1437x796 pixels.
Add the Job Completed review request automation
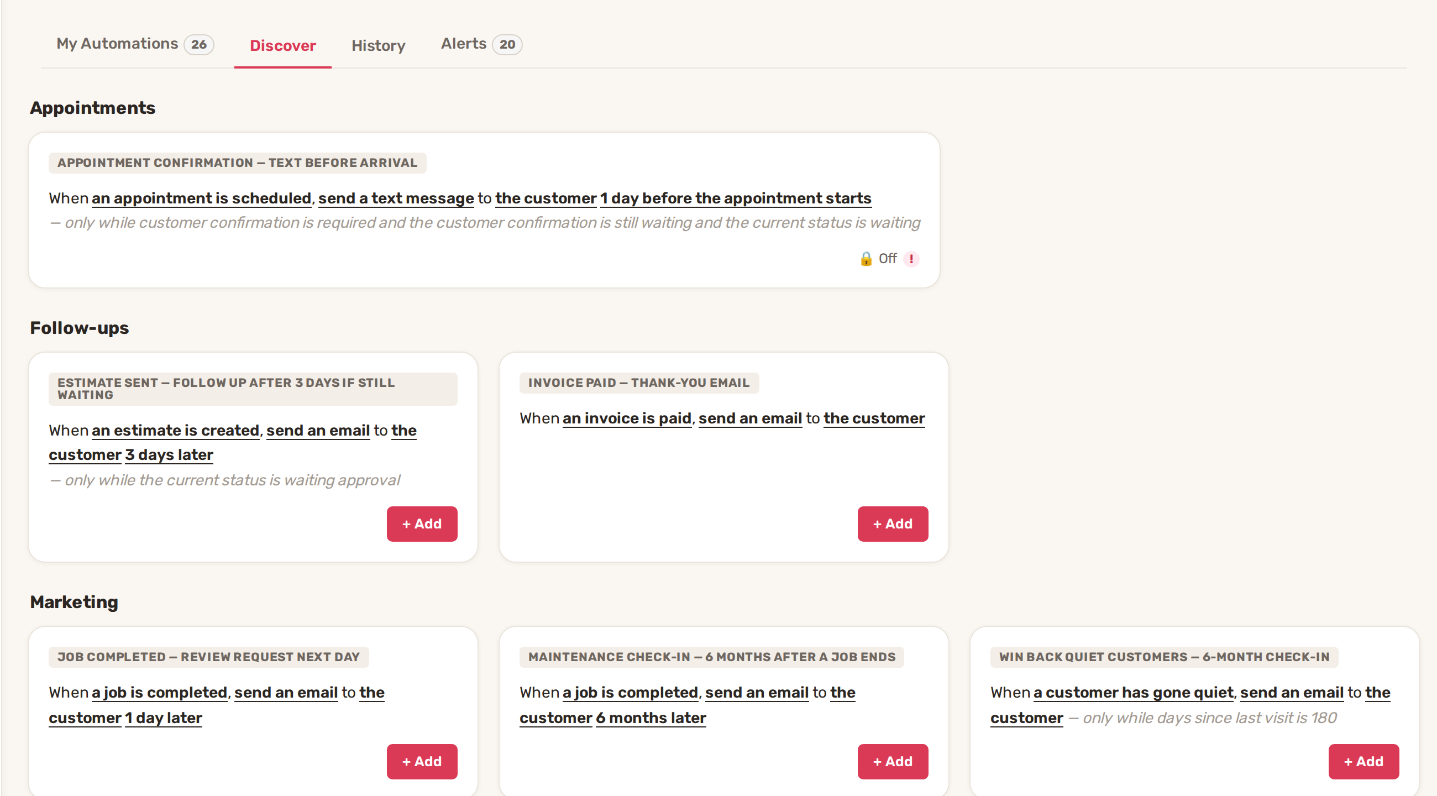click(422, 761)
